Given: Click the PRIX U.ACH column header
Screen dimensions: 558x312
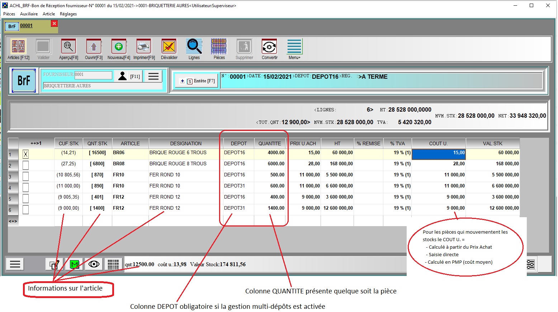Looking at the screenshot, I should click(x=303, y=143).
